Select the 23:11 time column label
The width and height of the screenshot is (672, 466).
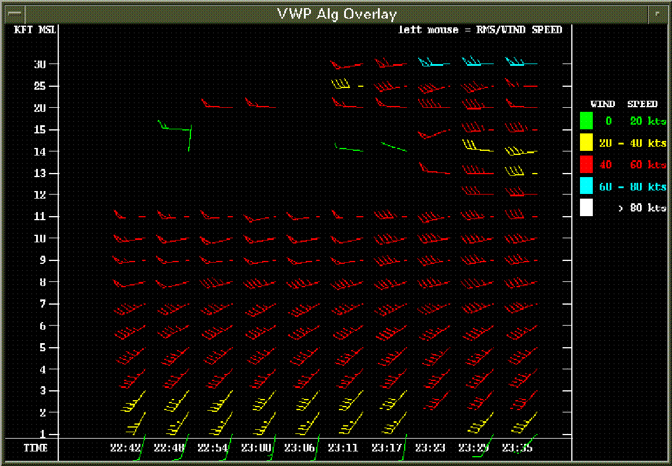343,448
